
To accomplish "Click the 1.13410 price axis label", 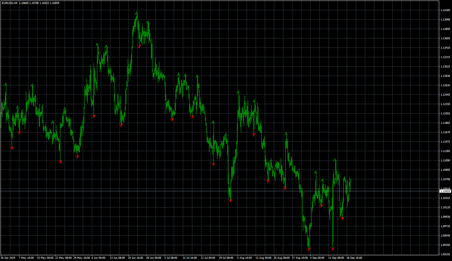I will (x=445, y=48).
